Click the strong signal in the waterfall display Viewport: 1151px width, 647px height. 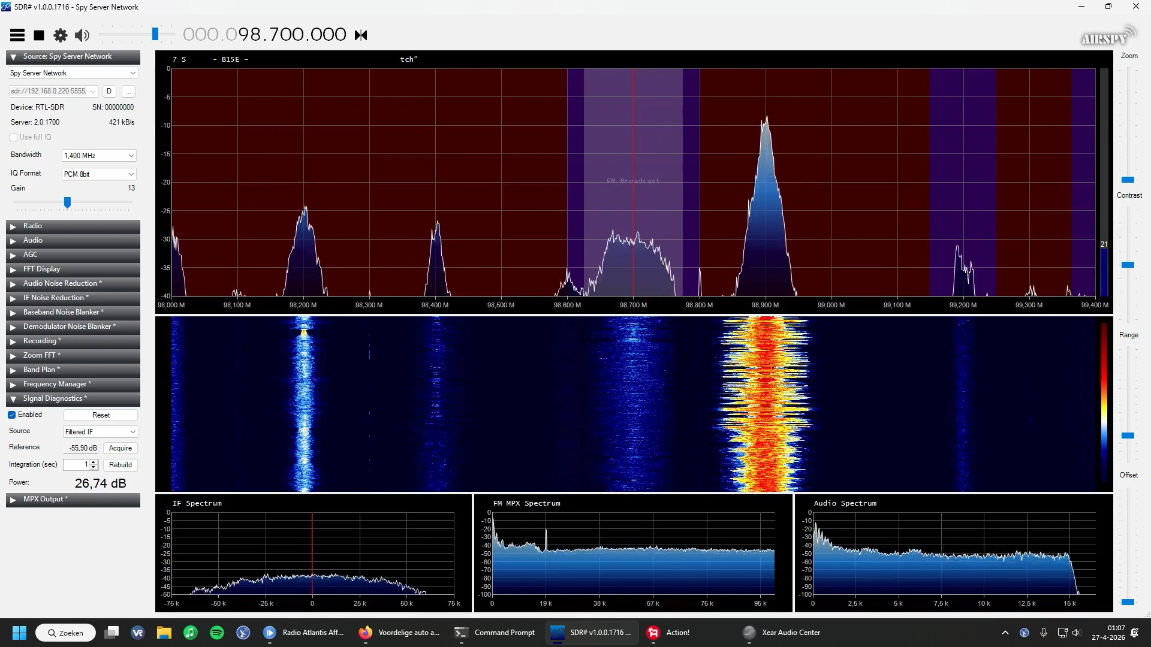[766, 404]
